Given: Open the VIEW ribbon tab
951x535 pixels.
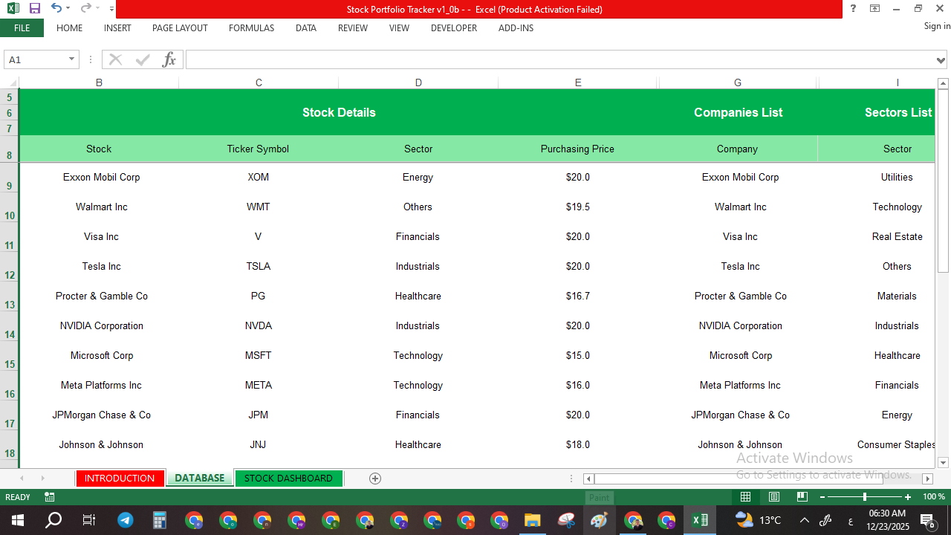Looking at the screenshot, I should pyautogui.click(x=399, y=28).
